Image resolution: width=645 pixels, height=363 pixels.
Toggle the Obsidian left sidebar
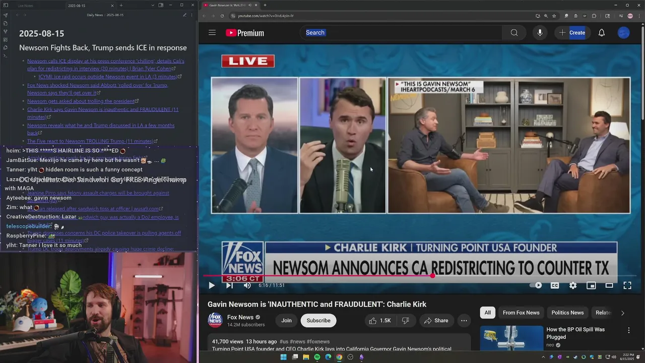6,5
